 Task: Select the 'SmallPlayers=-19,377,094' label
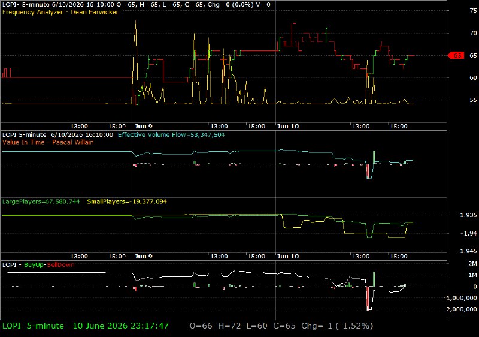tap(127, 201)
